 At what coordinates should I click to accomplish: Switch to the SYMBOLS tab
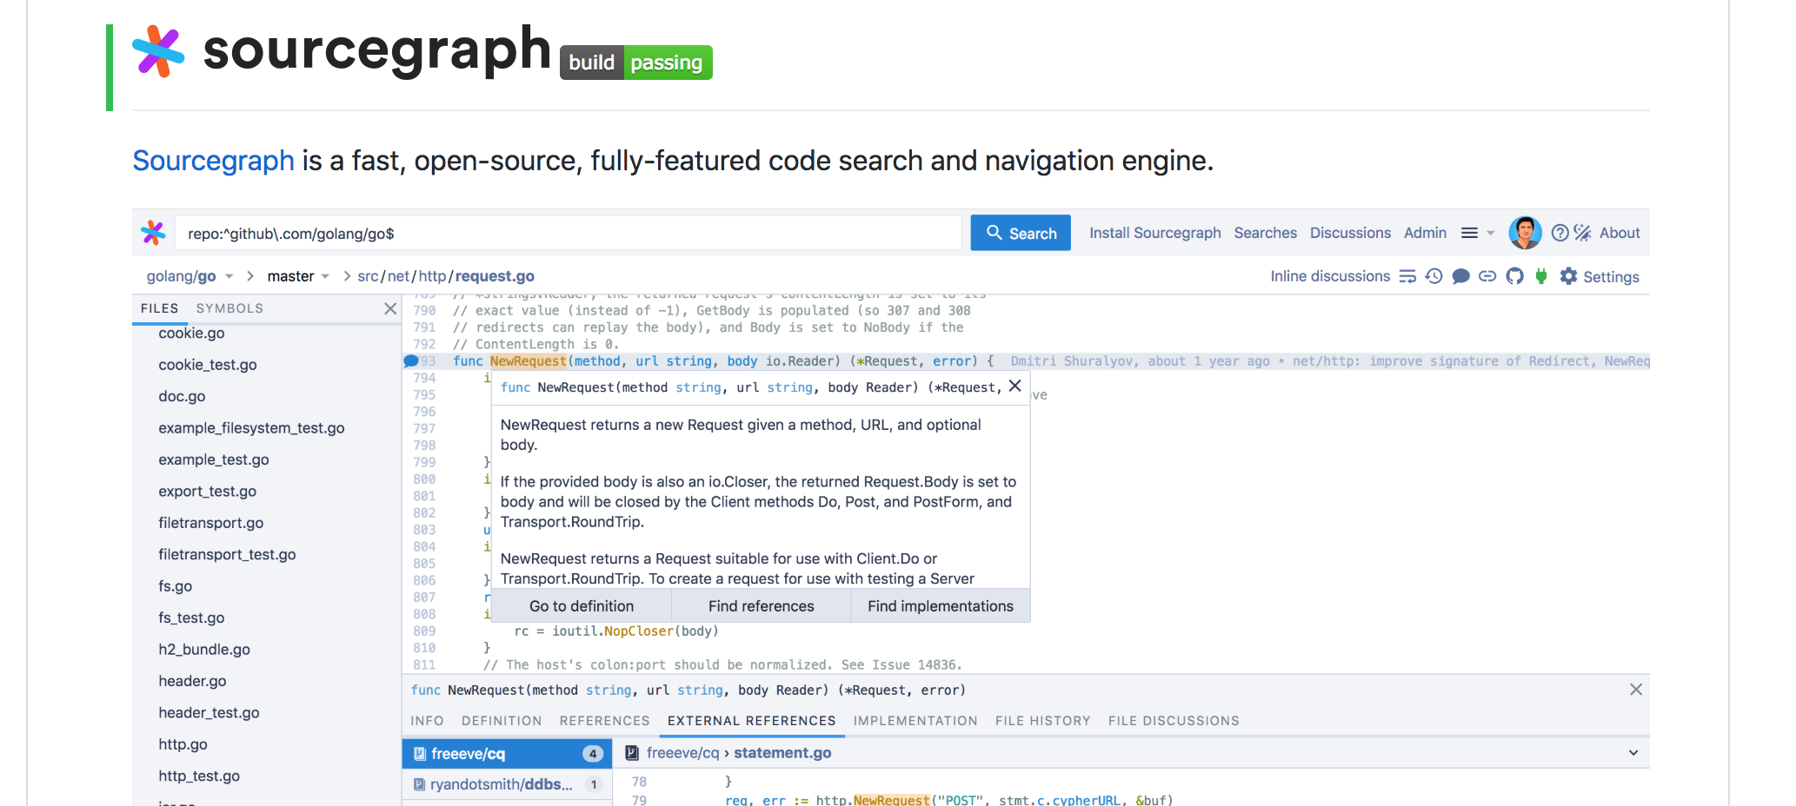[x=229, y=308]
